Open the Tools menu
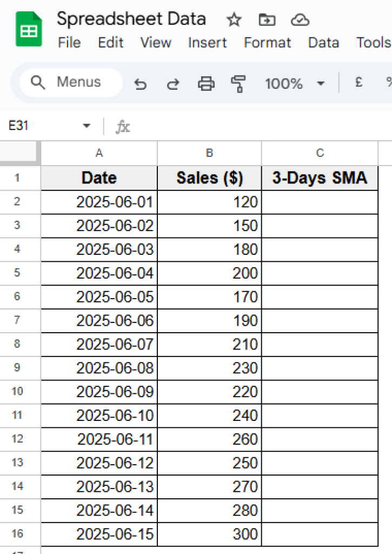Image resolution: width=392 pixels, height=554 pixels. click(373, 43)
